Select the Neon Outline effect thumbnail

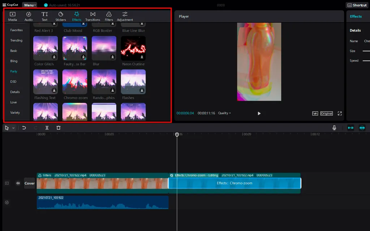(133, 48)
